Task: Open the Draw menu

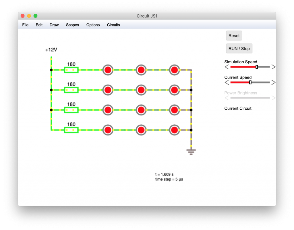Action: [x=54, y=25]
